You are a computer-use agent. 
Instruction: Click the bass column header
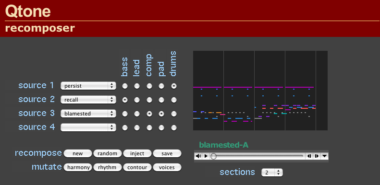coord(124,67)
